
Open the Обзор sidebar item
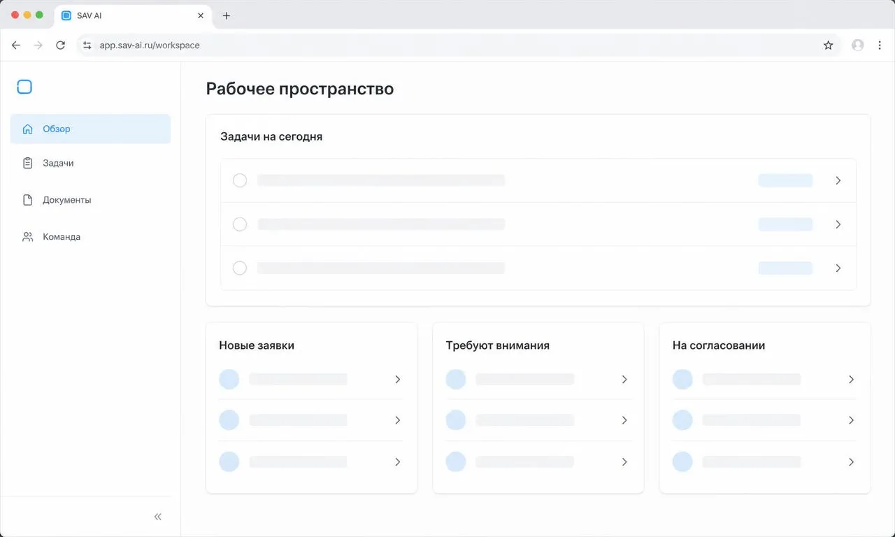[90, 129]
